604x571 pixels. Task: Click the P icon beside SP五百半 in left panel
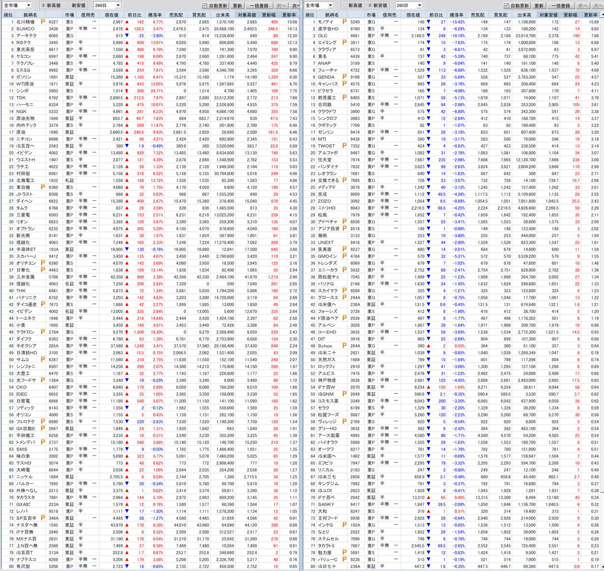pos(43,518)
